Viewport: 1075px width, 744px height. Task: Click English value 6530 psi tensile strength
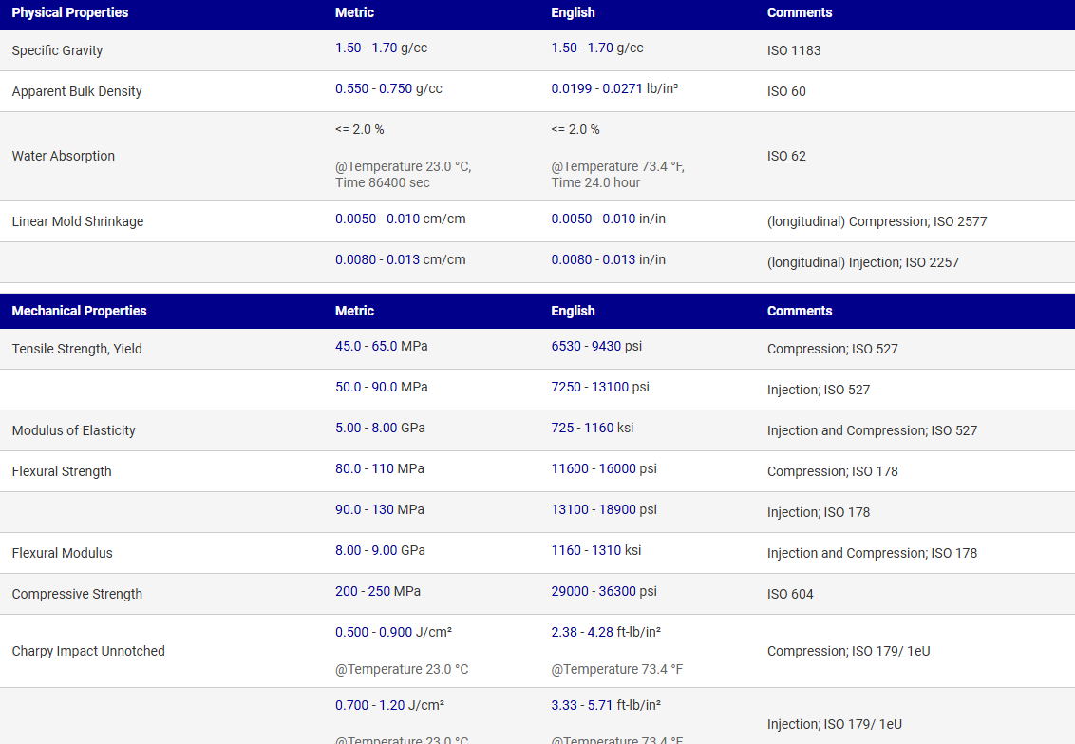[566, 347]
